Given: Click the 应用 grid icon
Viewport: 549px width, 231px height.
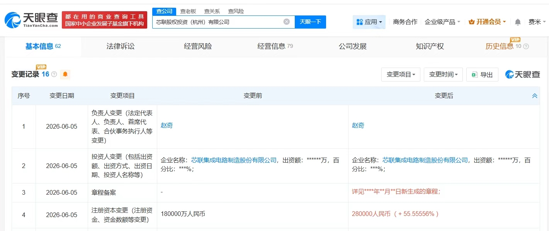Looking at the screenshot, I should tap(359, 22).
